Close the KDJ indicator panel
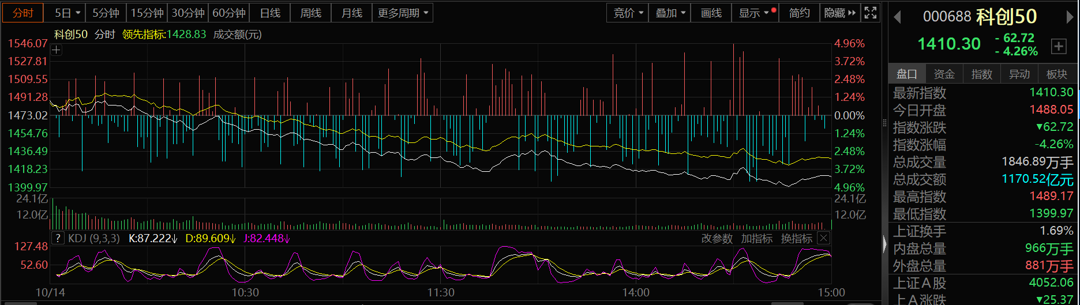 (x=823, y=238)
